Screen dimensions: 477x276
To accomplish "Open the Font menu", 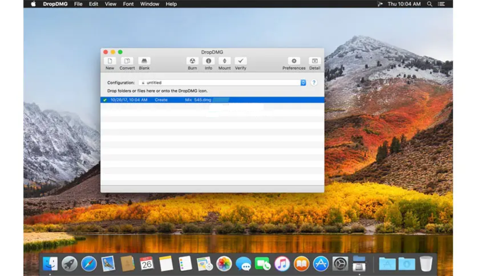I will tap(128, 4).
